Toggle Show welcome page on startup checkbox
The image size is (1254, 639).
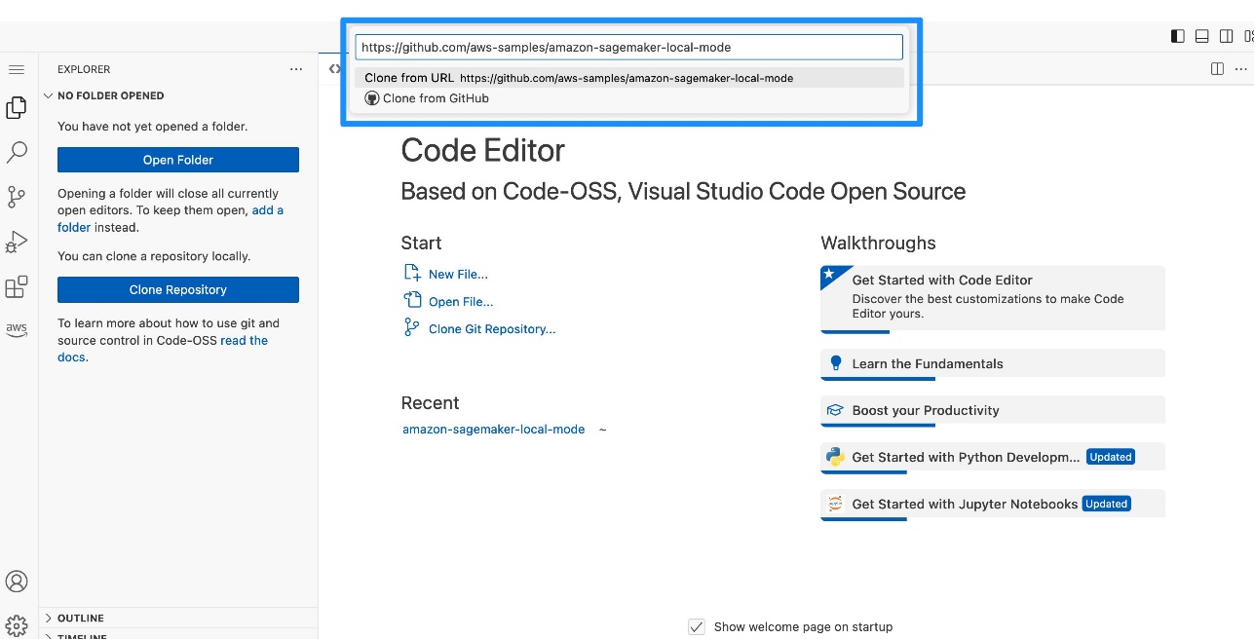(697, 626)
